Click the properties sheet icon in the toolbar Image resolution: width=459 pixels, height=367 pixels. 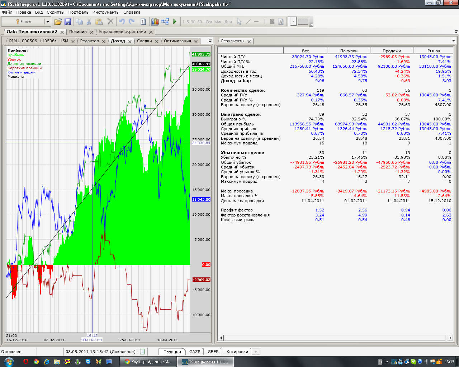pyautogui.click(x=143, y=22)
